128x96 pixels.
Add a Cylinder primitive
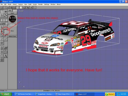point(2,52)
